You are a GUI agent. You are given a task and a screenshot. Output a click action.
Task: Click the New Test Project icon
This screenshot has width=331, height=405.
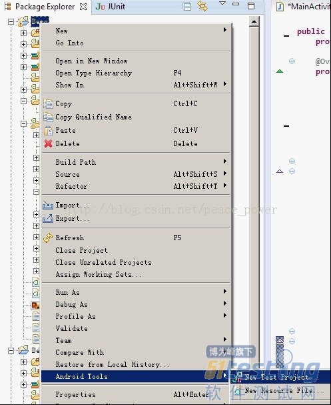click(x=237, y=378)
